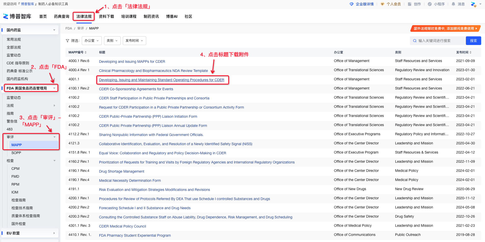Click 审评 in breadcrumb
Image resolution: width=485 pixels, height=242 pixels.
tap(80, 28)
